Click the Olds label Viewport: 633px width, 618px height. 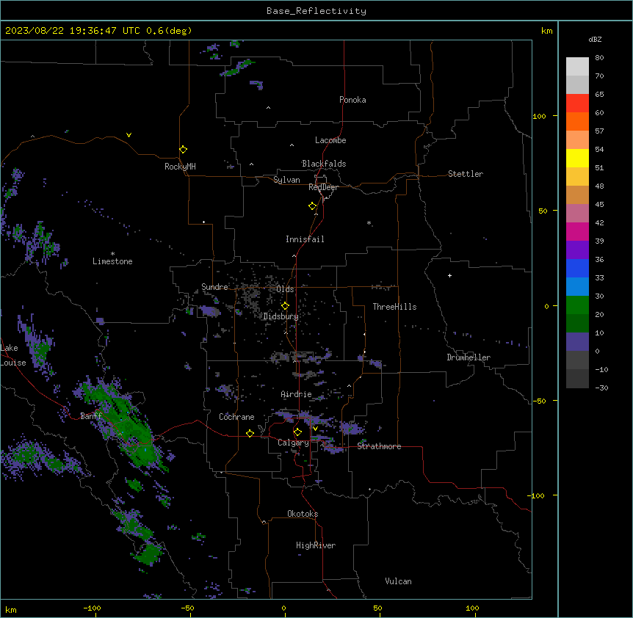tap(285, 289)
